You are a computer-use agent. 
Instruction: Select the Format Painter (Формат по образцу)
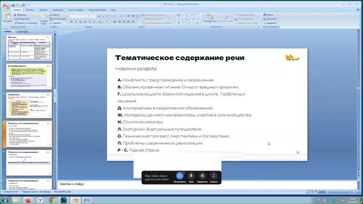pyautogui.click(x=25, y=23)
